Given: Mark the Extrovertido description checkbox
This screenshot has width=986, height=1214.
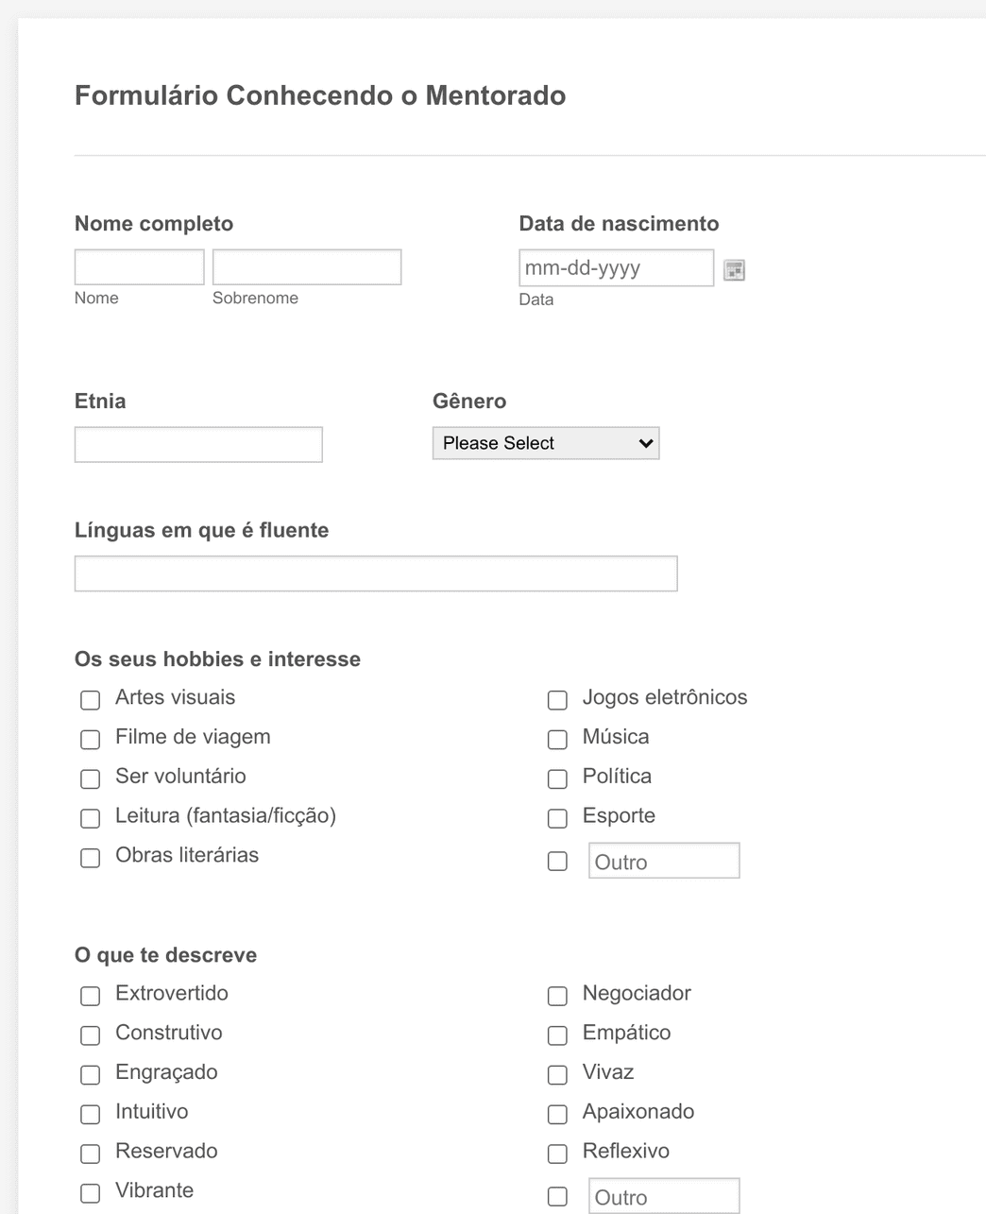Looking at the screenshot, I should [90, 996].
